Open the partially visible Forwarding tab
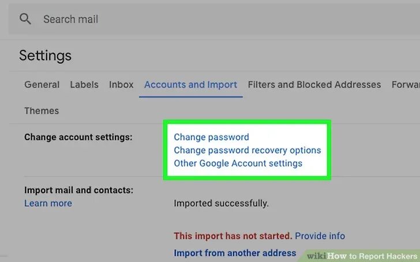Viewport: 420px width, 262px height. click(406, 85)
